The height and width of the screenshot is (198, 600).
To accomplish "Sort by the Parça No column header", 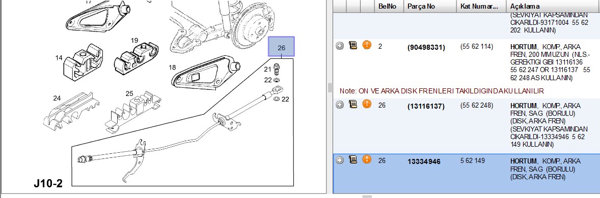I will click(430, 6).
